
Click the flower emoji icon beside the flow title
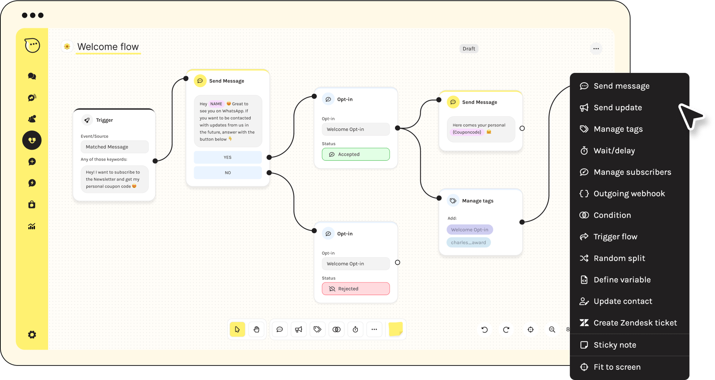(67, 46)
